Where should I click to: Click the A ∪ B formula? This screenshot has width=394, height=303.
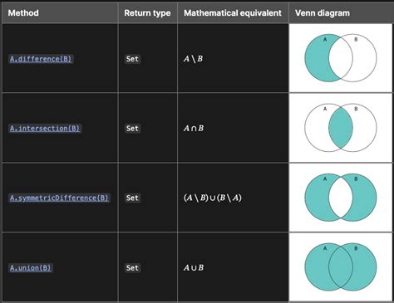(194, 267)
